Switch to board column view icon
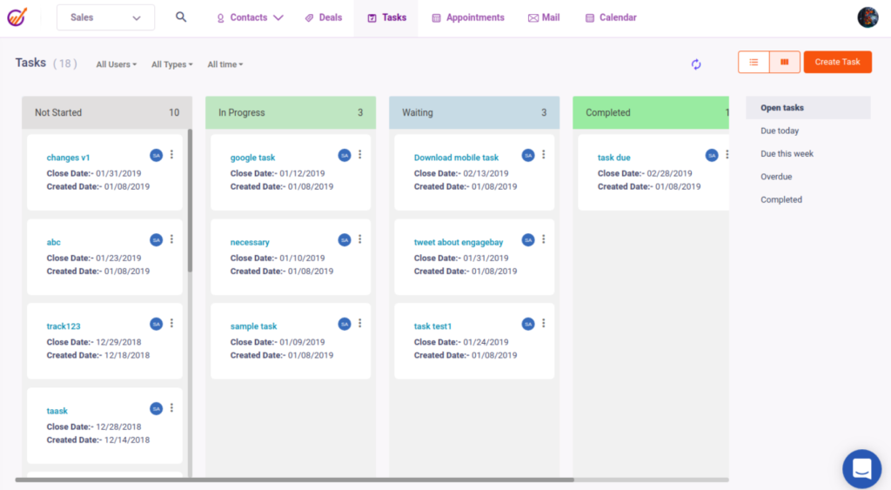The image size is (891, 490). (x=785, y=62)
